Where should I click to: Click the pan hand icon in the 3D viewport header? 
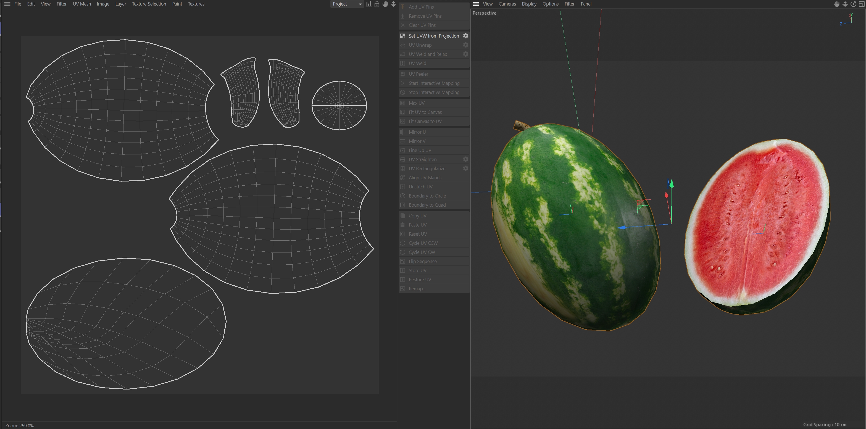837,4
